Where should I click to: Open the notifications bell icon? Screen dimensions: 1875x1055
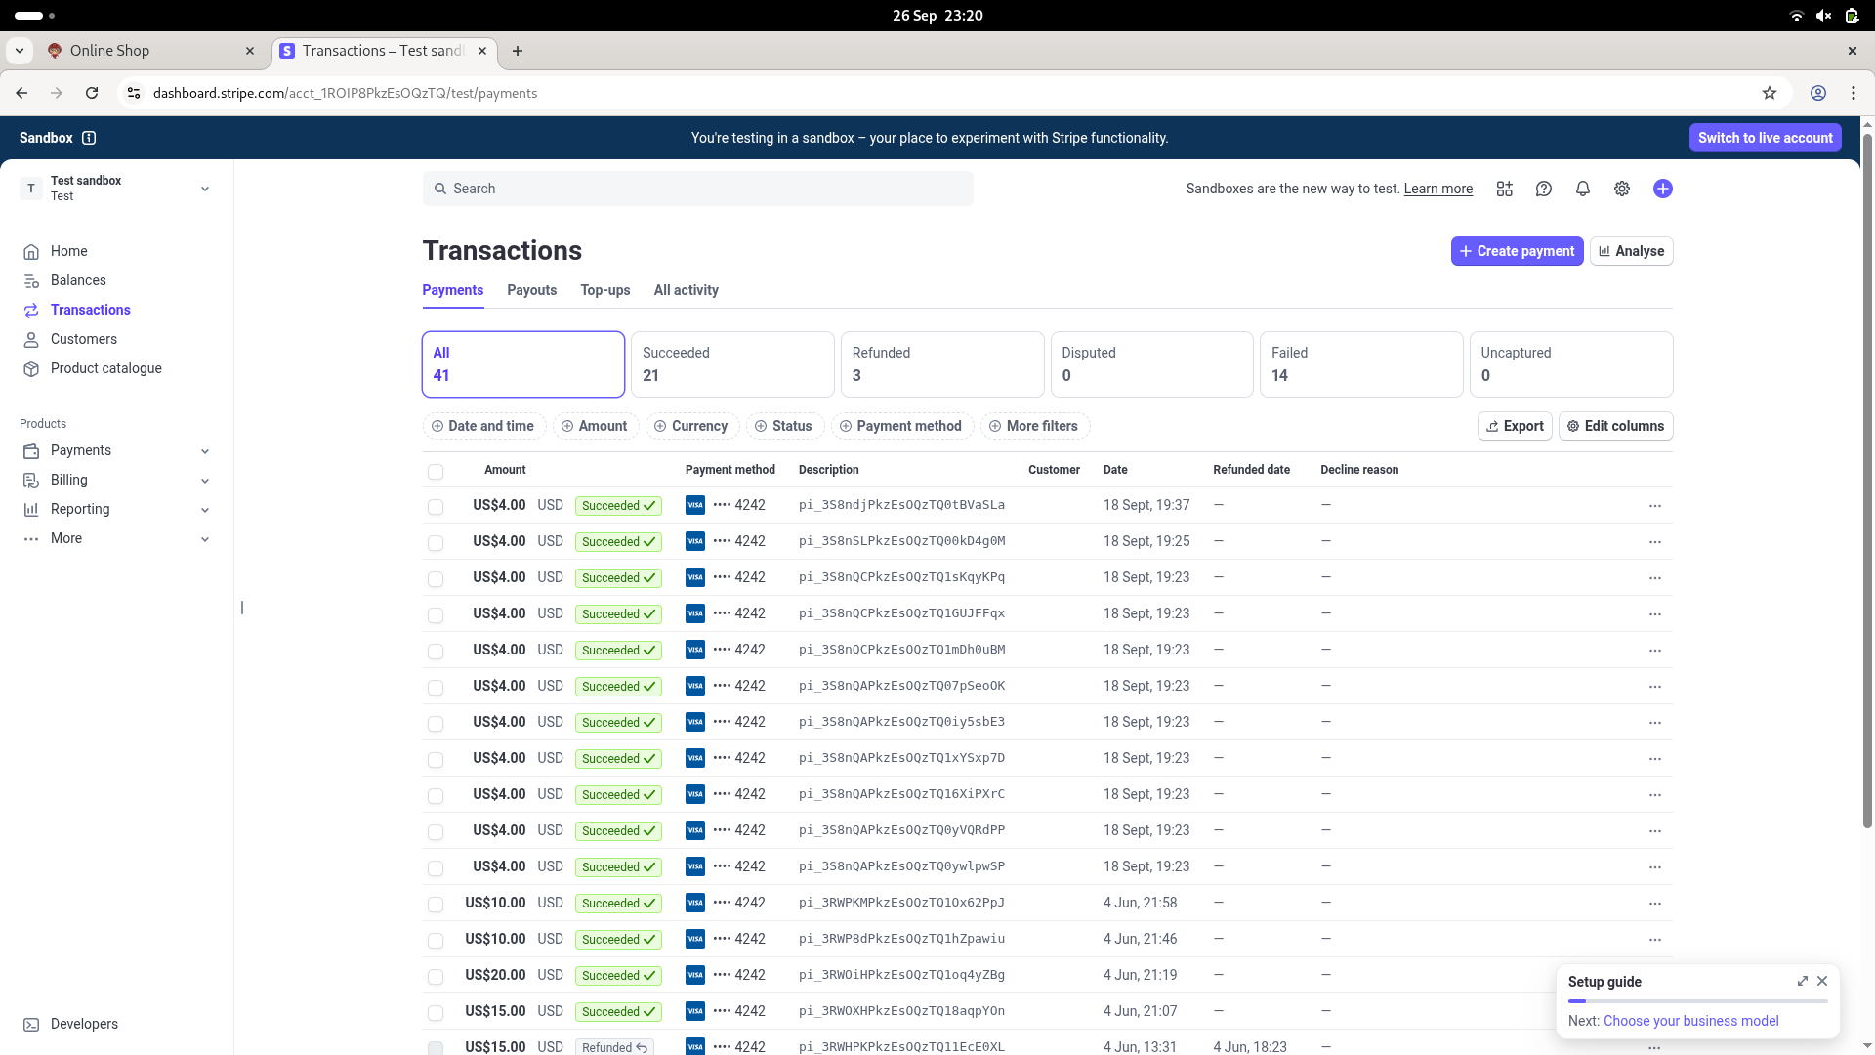click(x=1583, y=189)
